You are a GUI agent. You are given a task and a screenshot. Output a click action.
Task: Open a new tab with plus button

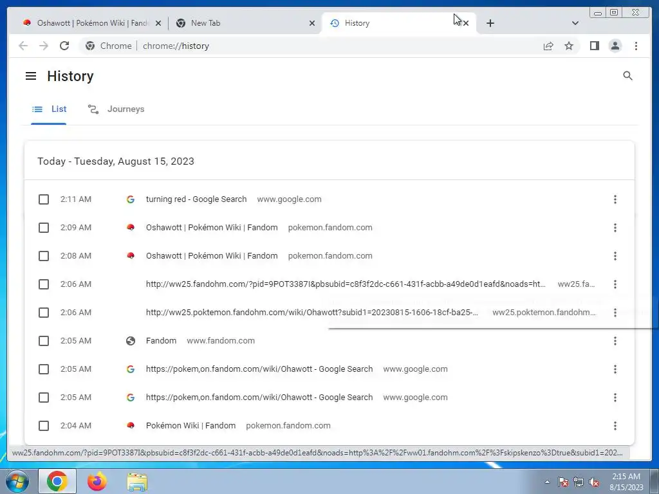(x=490, y=23)
